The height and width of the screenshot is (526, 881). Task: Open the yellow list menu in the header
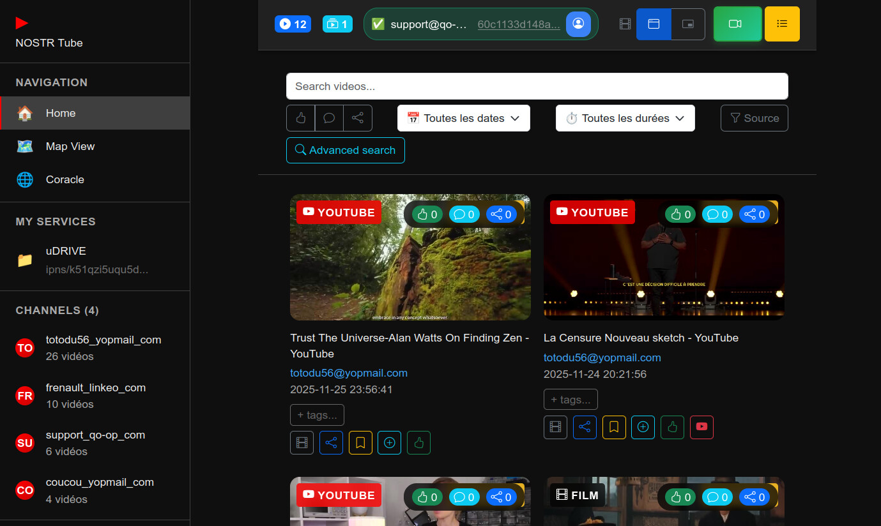[782, 24]
